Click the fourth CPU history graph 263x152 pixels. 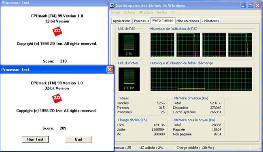tap(240, 45)
